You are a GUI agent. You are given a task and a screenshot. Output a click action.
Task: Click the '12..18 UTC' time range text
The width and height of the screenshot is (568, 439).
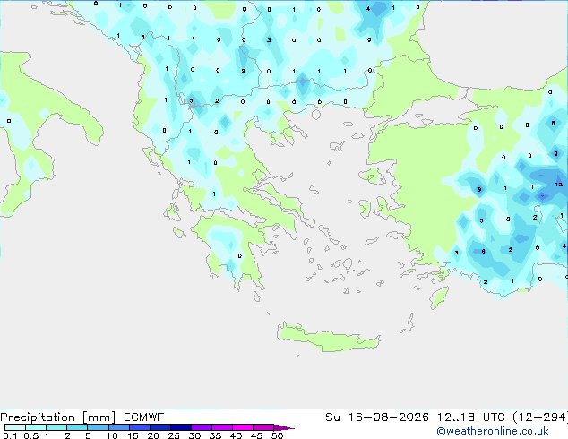click(x=471, y=417)
